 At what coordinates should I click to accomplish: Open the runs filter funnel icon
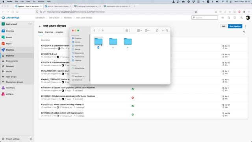244,32
